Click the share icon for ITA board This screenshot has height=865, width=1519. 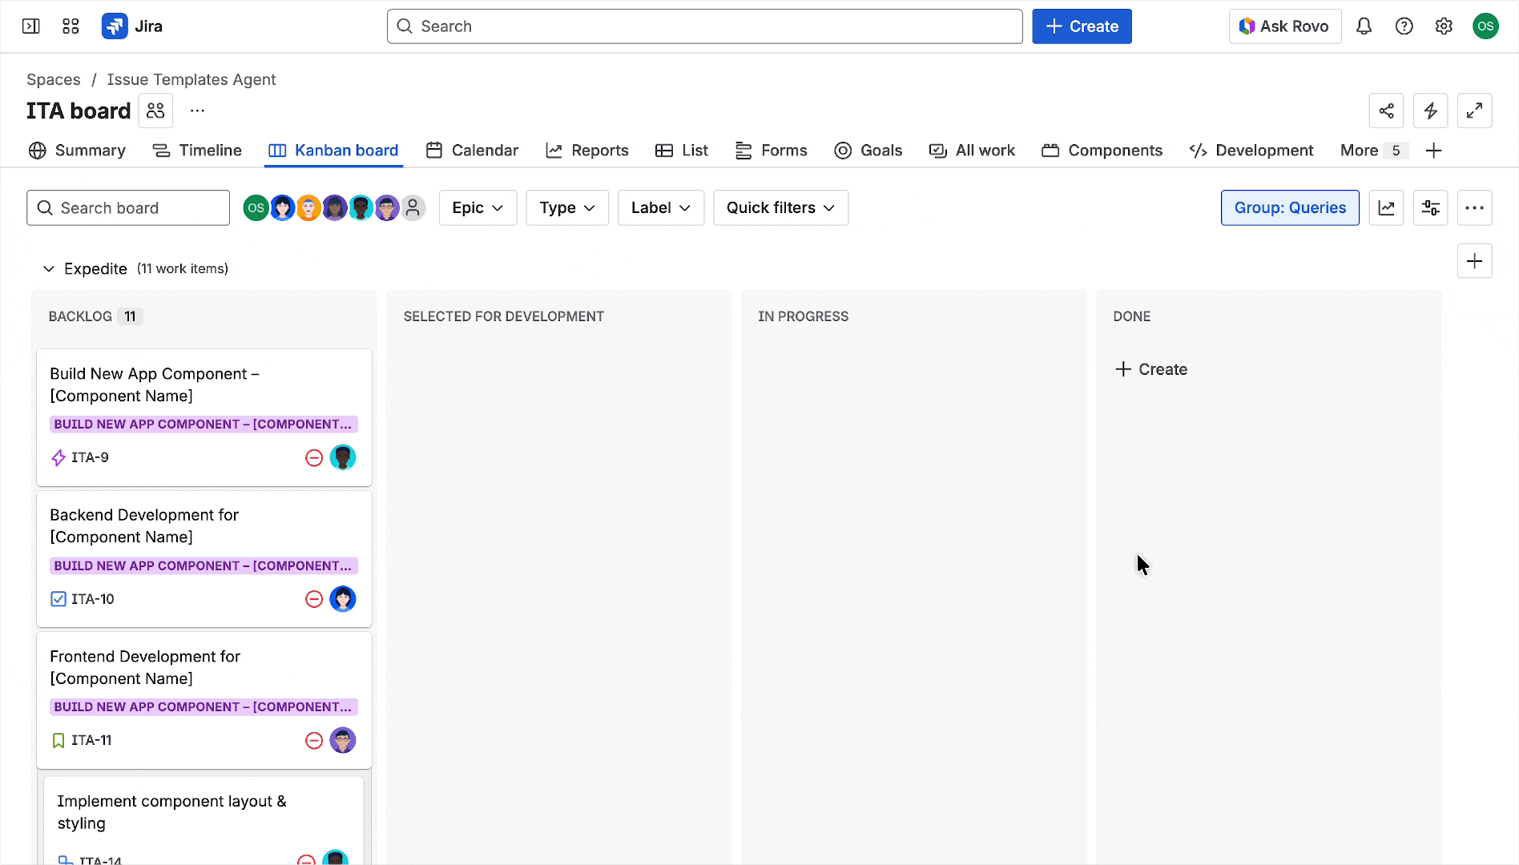coord(1386,111)
